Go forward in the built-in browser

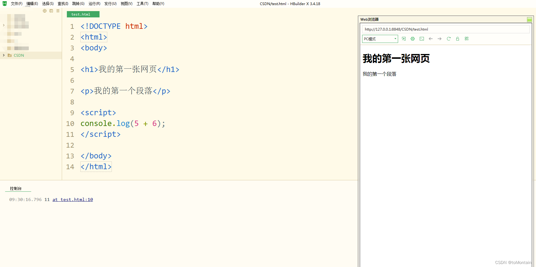pyautogui.click(x=439, y=39)
